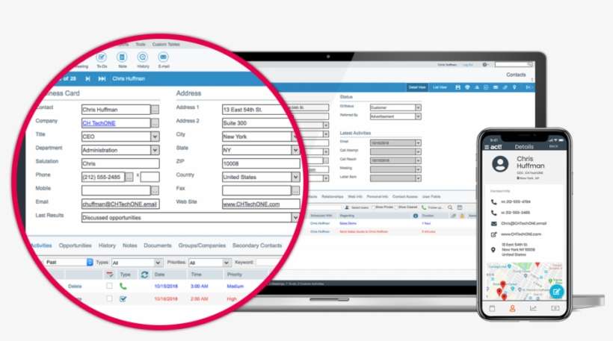Click Delete link in 10/15/2018 row
The width and height of the screenshot is (613, 341).
pyautogui.click(x=75, y=287)
